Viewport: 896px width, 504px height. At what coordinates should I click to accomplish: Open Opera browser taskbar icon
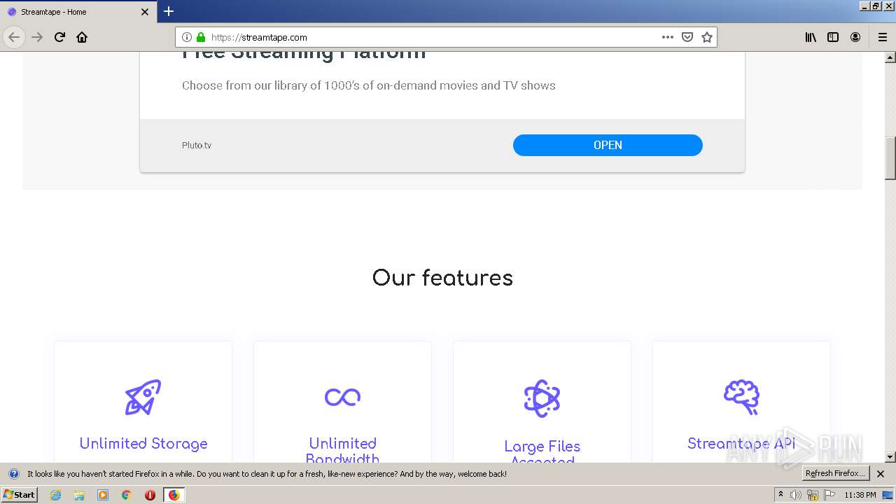150,495
